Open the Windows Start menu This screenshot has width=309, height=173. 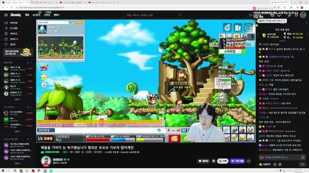click(3, 171)
